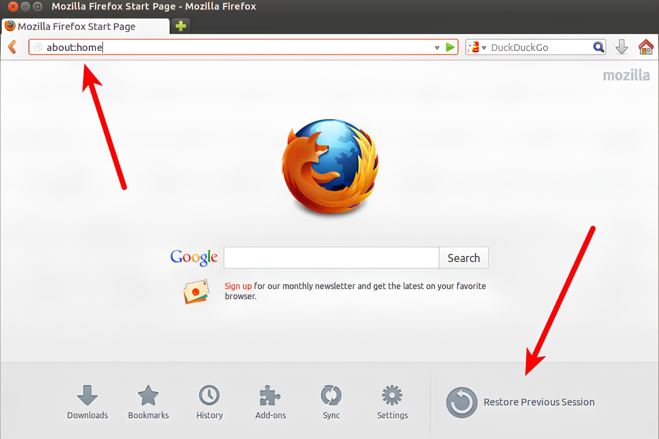Set up Sync from the start page
The height and width of the screenshot is (439, 659).
pos(331,402)
